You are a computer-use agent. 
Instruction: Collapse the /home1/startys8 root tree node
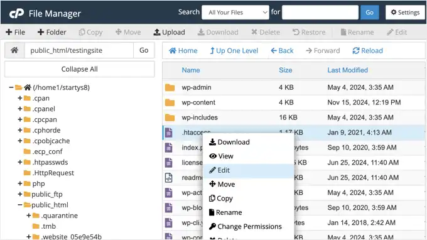coord(11,87)
